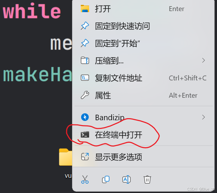Select 在终端中打开 menu entry

[x=142, y=135]
